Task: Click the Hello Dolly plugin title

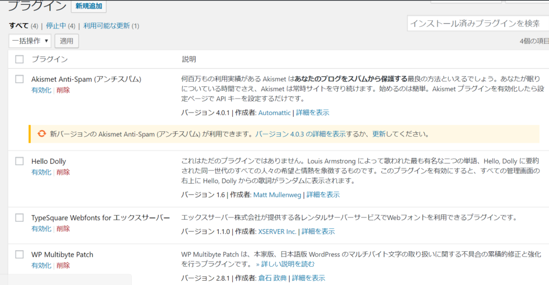Action: [x=49, y=162]
